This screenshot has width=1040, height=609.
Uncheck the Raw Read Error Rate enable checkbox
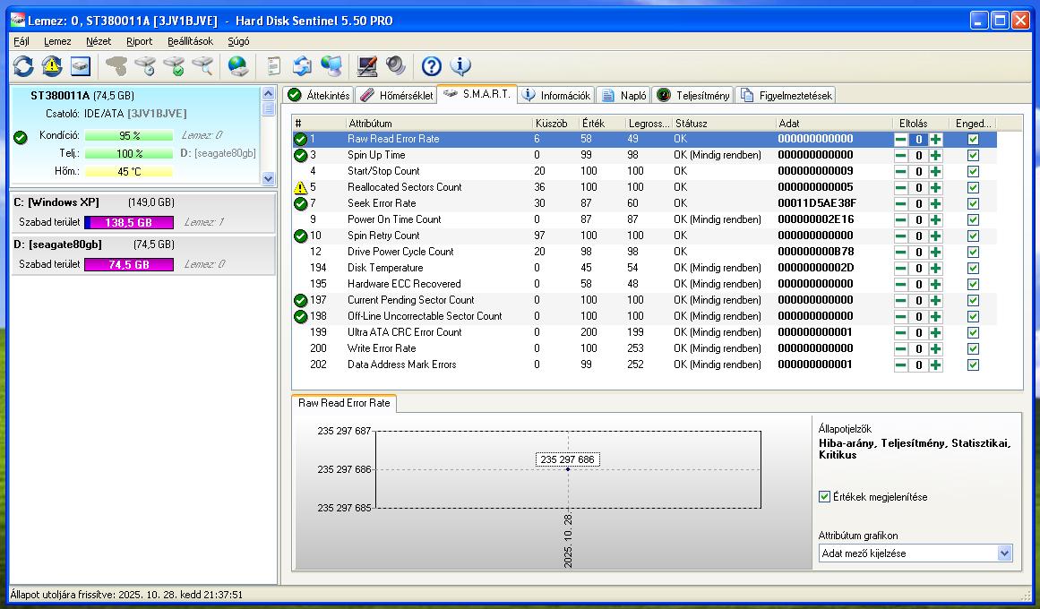973,140
